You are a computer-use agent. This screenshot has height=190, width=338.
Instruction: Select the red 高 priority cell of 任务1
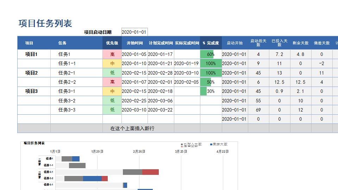[112, 54]
